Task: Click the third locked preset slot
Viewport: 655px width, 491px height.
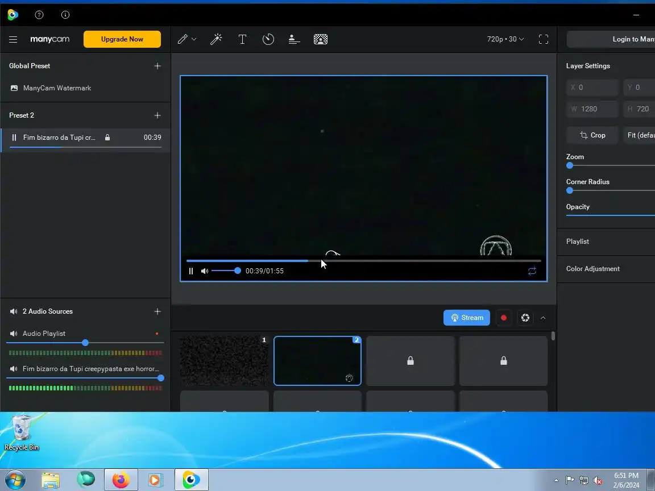Action: 410,361
